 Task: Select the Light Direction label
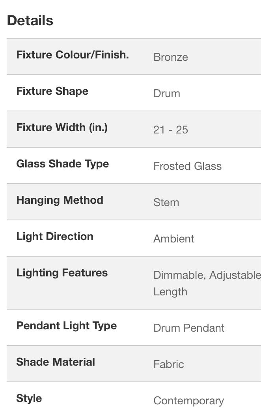[55, 237]
